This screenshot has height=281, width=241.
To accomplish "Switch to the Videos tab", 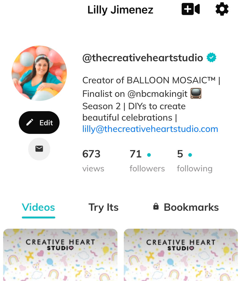I will (38, 207).
